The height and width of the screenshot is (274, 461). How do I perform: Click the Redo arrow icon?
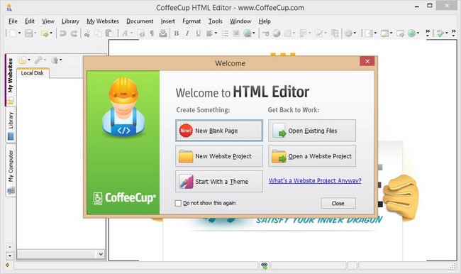point(74,33)
